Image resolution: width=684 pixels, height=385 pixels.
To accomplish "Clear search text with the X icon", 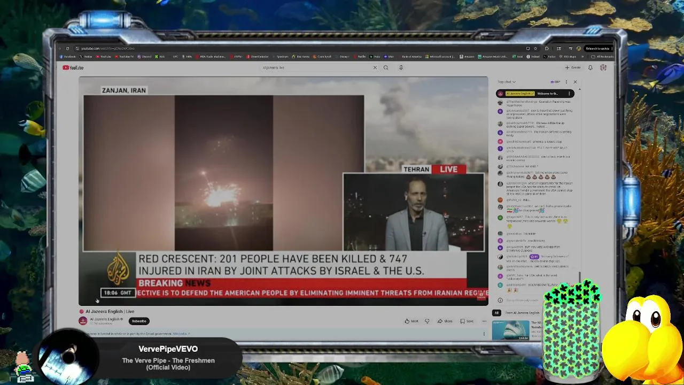I will click(375, 67).
